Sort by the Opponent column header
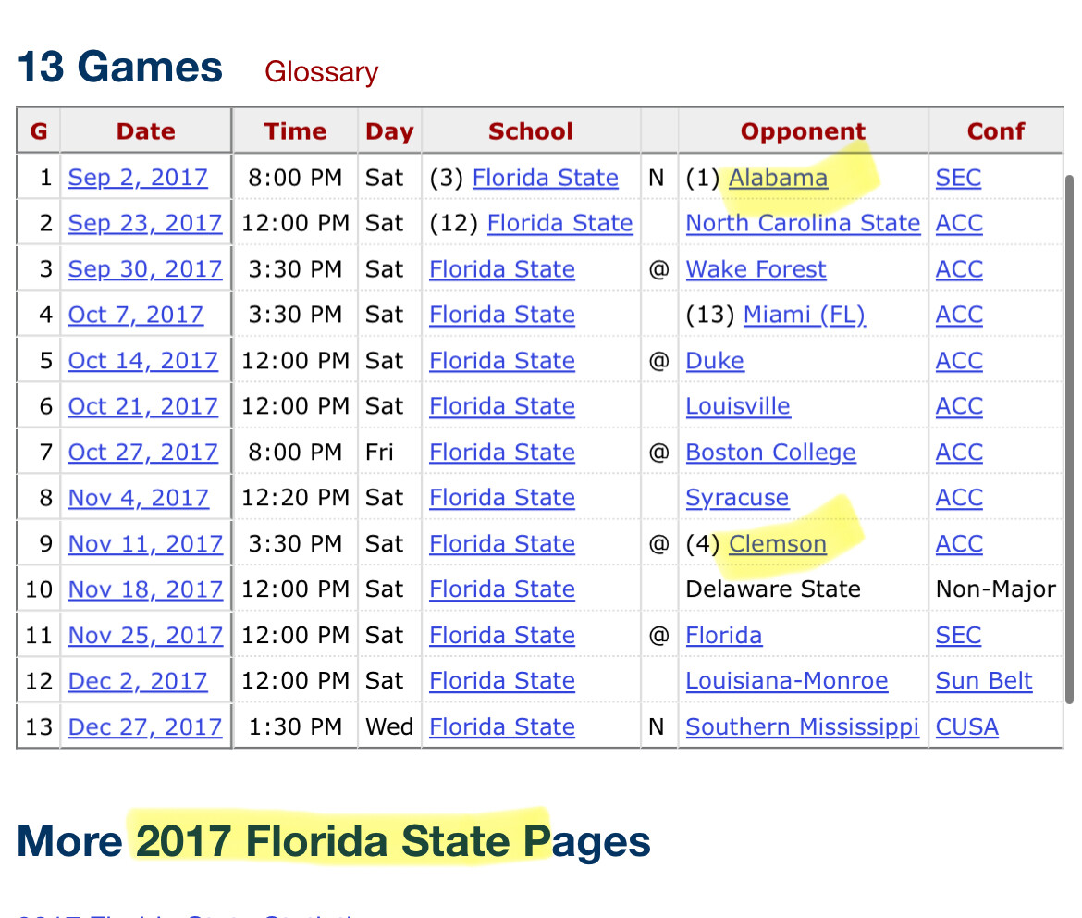1082x918 pixels. coord(803,131)
